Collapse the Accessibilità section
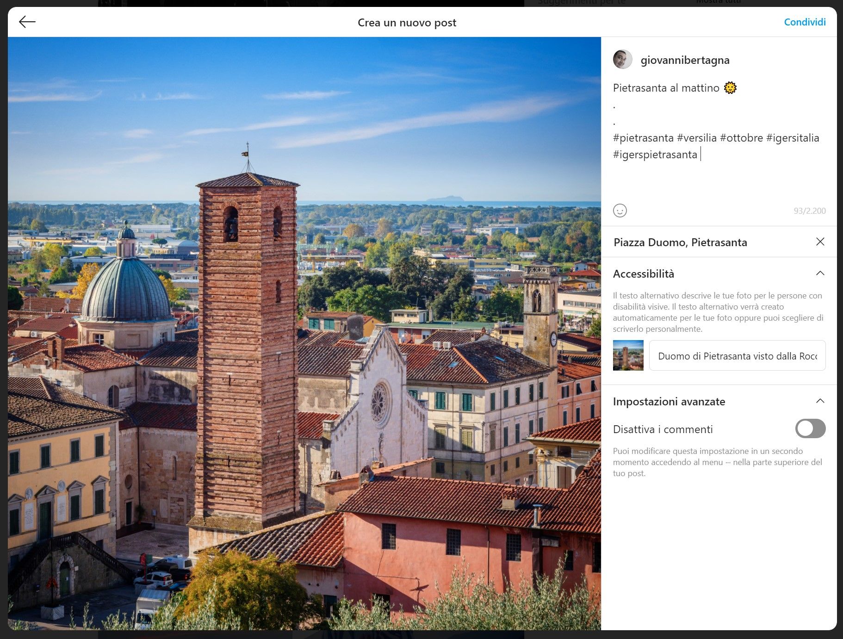843x639 pixels. pos(820,273)
